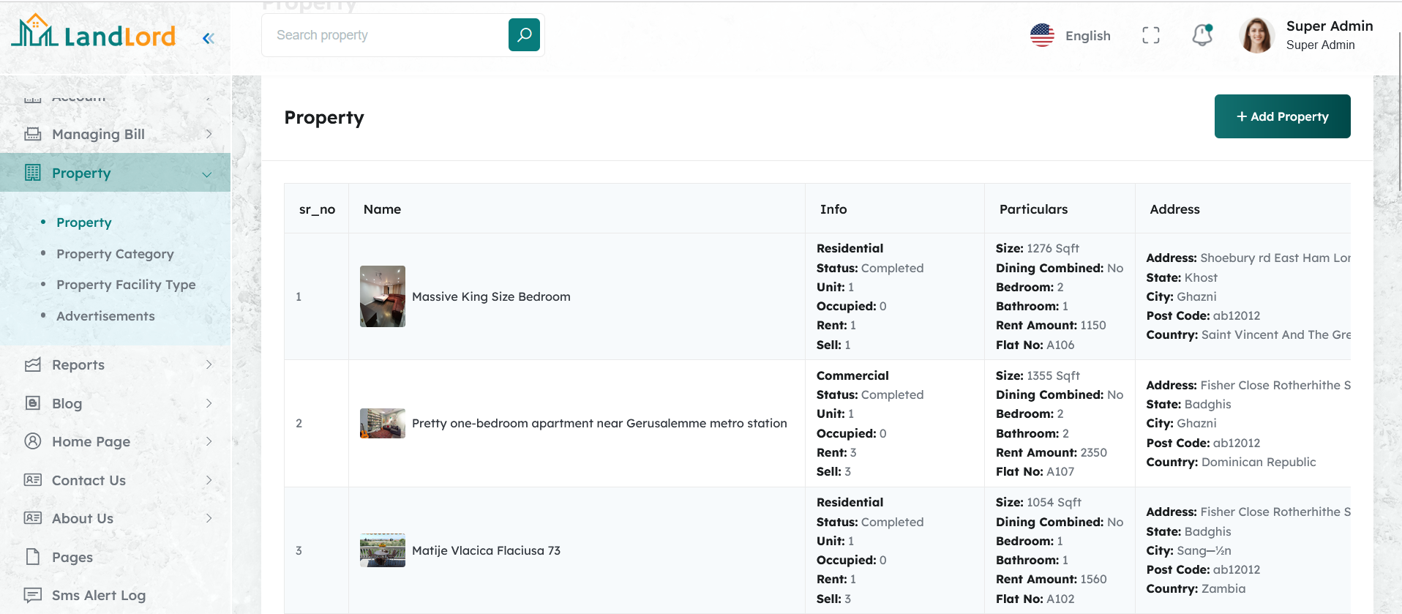This screenshot has width=1402, height=614.
Task: Open the English language selector
Action: [1071, 35]
